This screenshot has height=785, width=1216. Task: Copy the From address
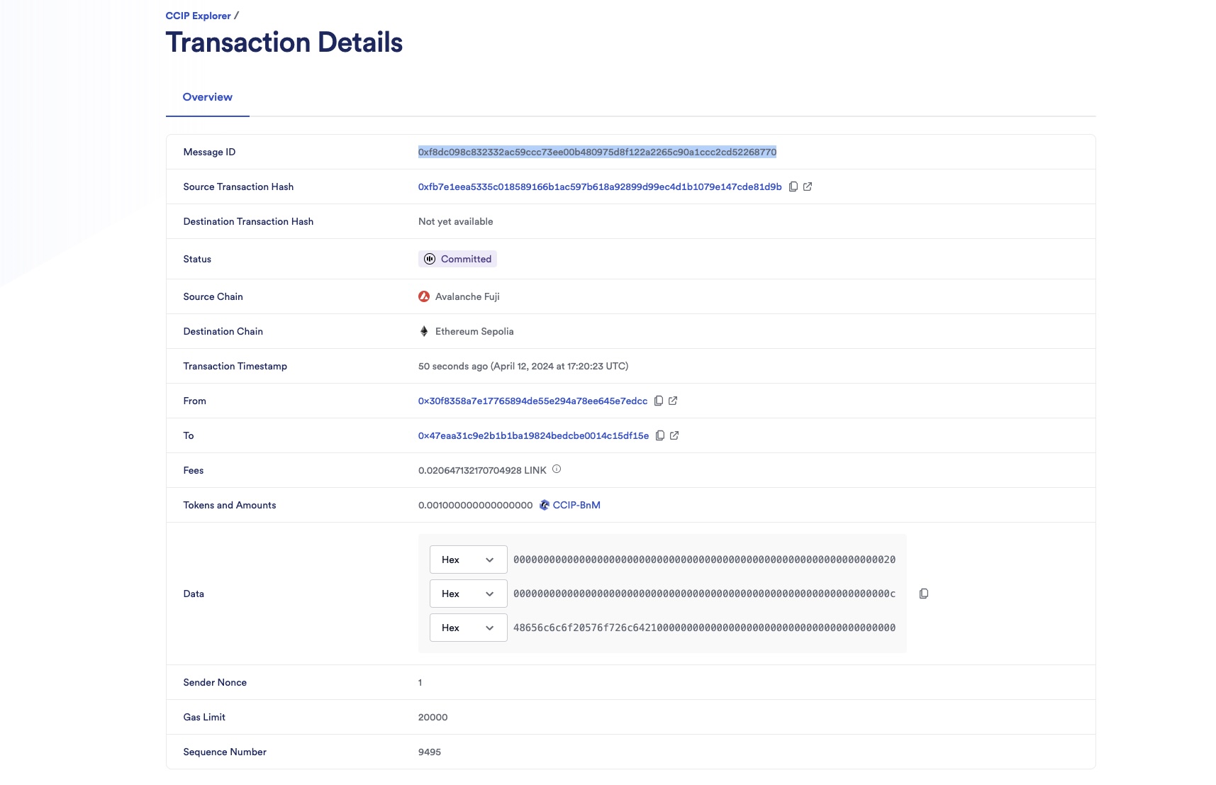pos(660,401)
